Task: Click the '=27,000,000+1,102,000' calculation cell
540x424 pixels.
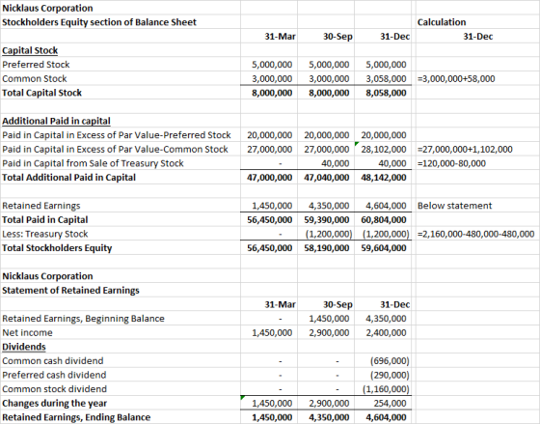Action: click(465, 150)
